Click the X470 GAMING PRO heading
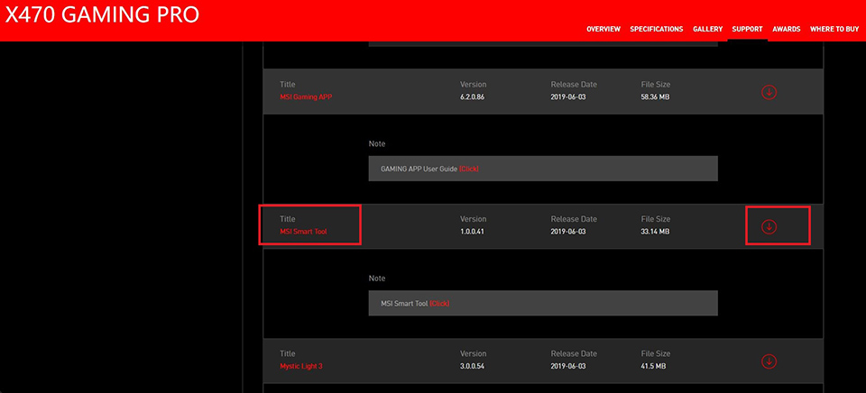 (x=102, y=15)
